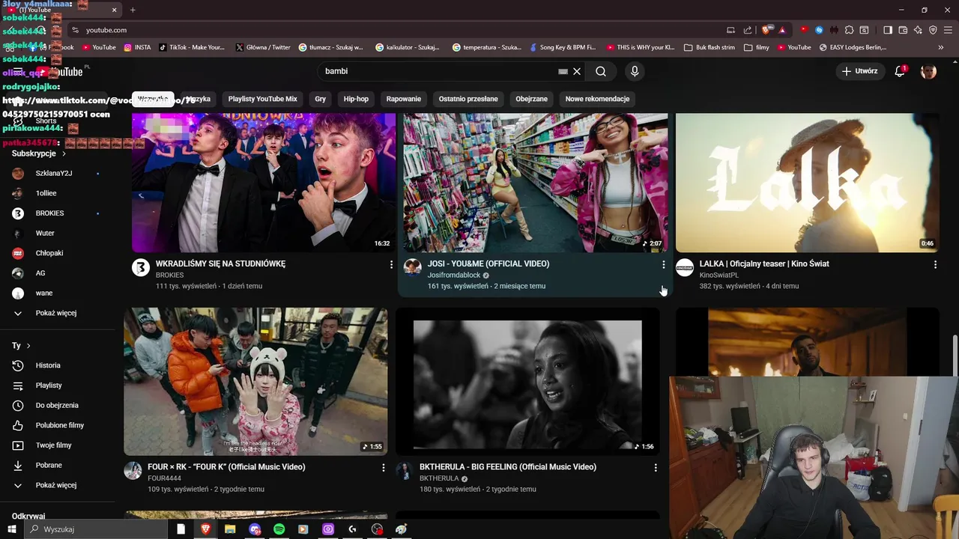Open the Brave Shields lion icon
Screen dimensions: 959x539
(766, 30)
